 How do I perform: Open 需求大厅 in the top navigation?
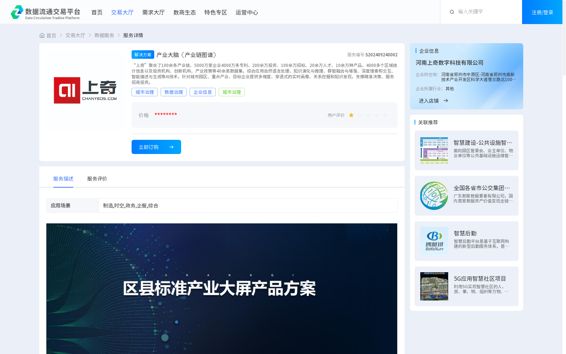coord(154,12)
